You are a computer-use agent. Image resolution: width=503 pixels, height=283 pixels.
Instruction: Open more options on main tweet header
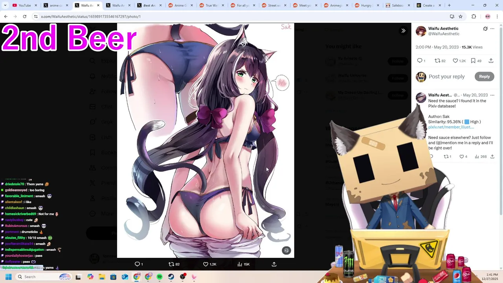(492, 29)
